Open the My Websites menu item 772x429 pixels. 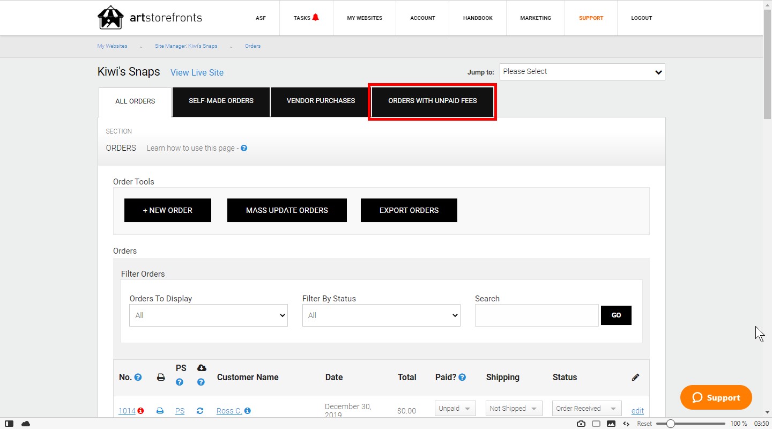coord(365,18)
